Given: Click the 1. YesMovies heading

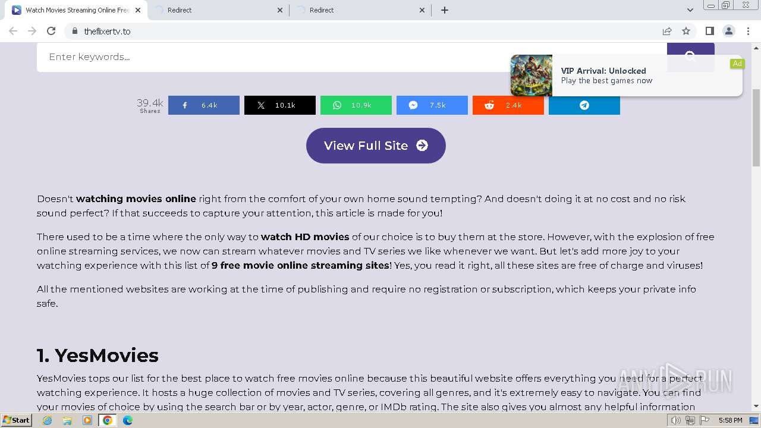Looking at the screenshot, I should tap(98, 355).
